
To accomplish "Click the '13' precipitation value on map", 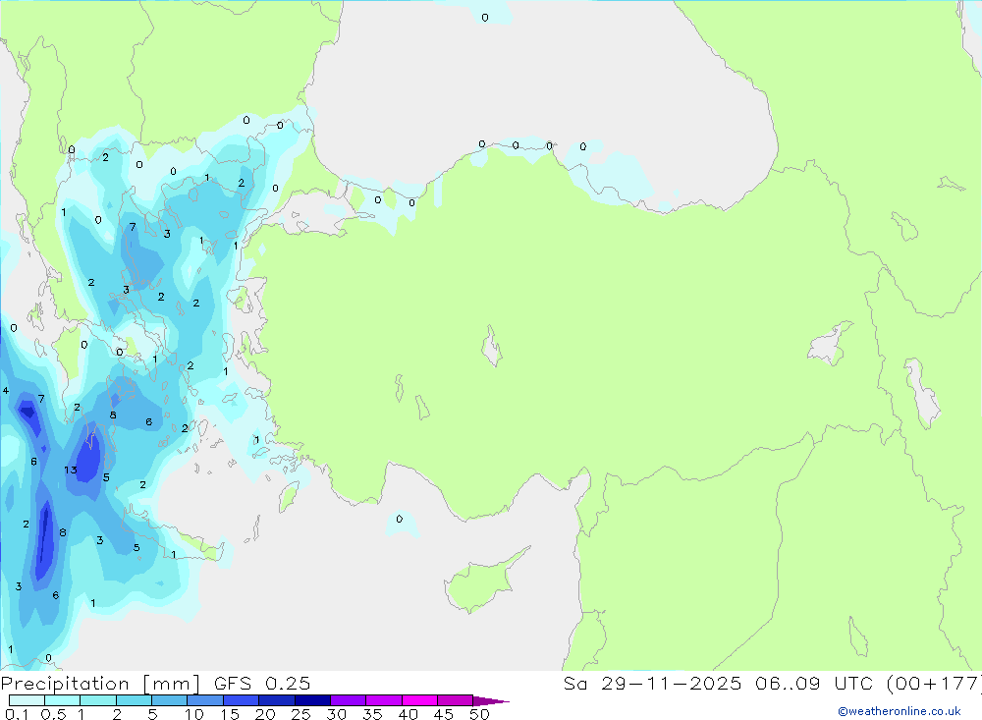I will [x=70, y=470].
